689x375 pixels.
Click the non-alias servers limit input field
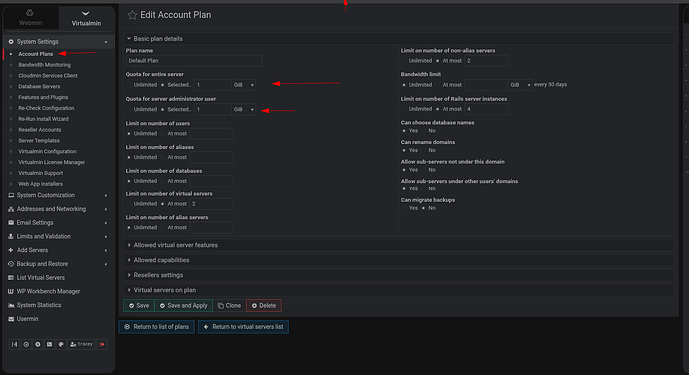486,61
